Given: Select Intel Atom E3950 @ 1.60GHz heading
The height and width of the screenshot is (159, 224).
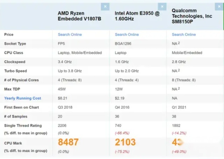Looking at the screenshot, I should (x=137, y=16).
